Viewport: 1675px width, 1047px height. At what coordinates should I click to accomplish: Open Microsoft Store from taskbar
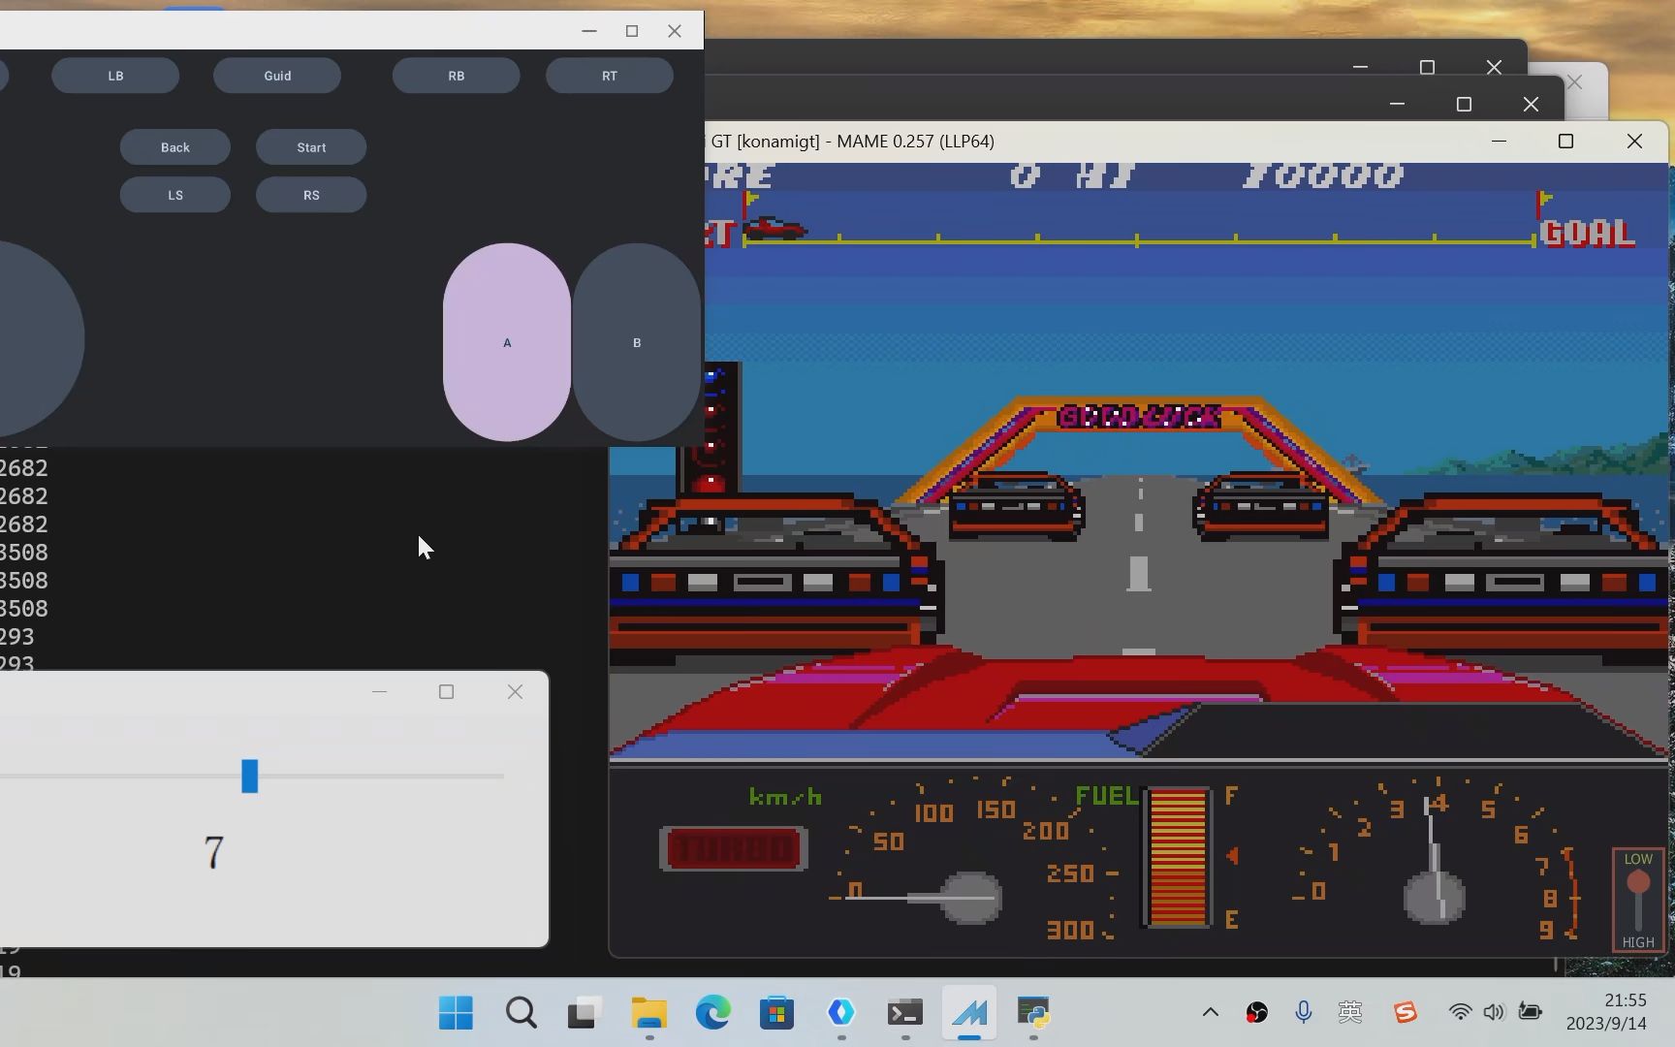[x=776, y=1013]
